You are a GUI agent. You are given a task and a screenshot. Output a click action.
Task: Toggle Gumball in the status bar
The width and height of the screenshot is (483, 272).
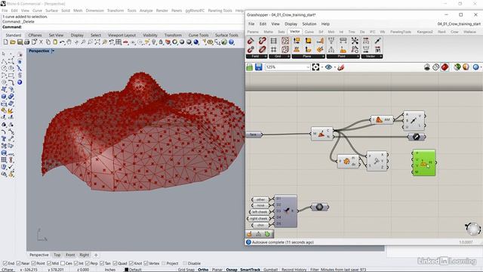coord(270,270)
